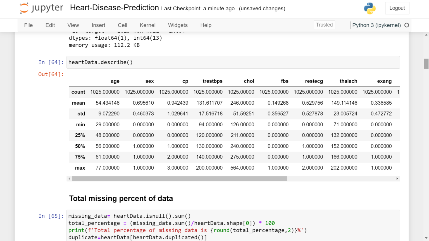The image size is (429, 241).
Task: Expand the Cell menu
Action: pos(122,25)
